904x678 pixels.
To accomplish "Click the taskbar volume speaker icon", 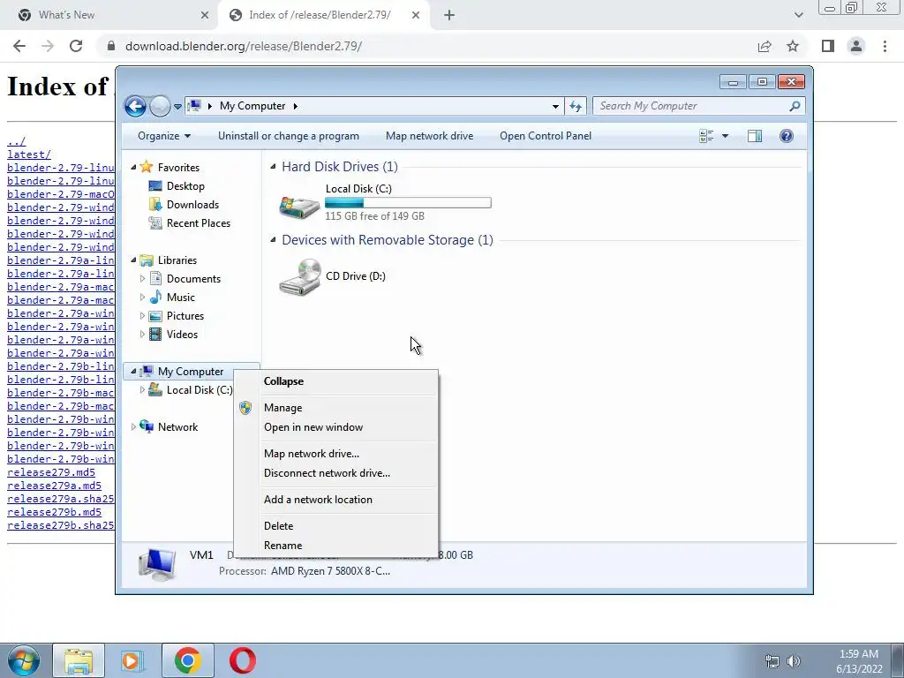I will tap(794, 661).
